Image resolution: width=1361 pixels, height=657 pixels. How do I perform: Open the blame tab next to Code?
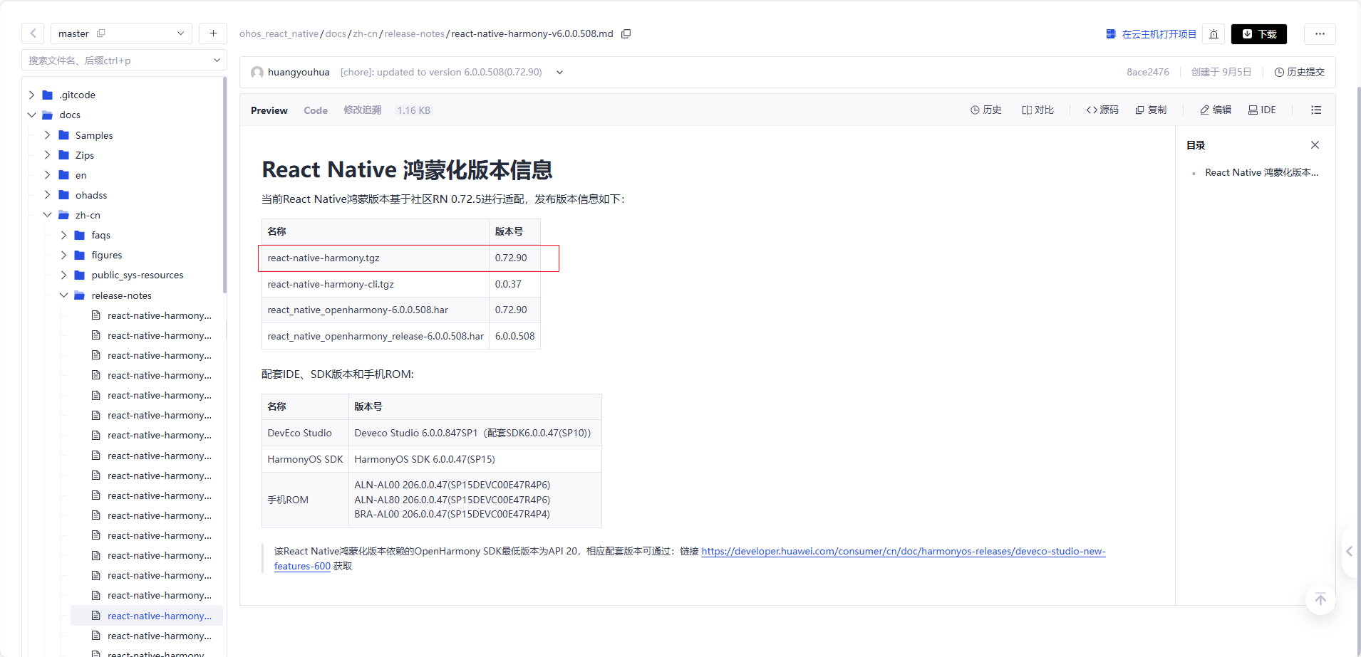(x=362, y=110)
